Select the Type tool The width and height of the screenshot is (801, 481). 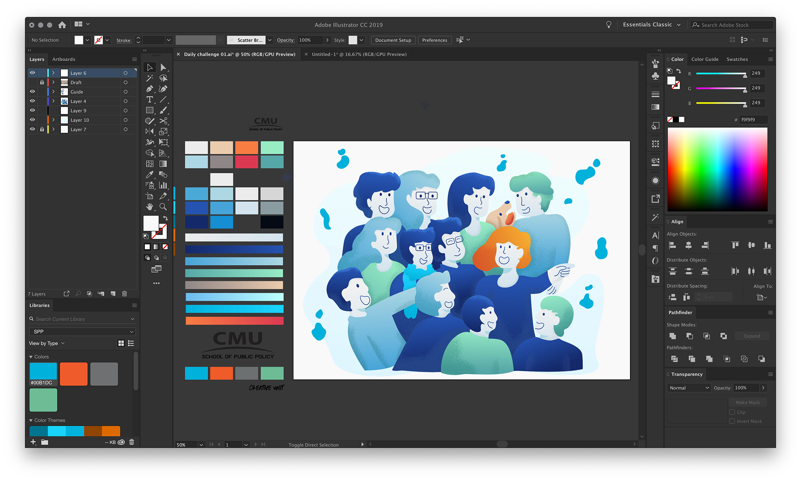149,99
